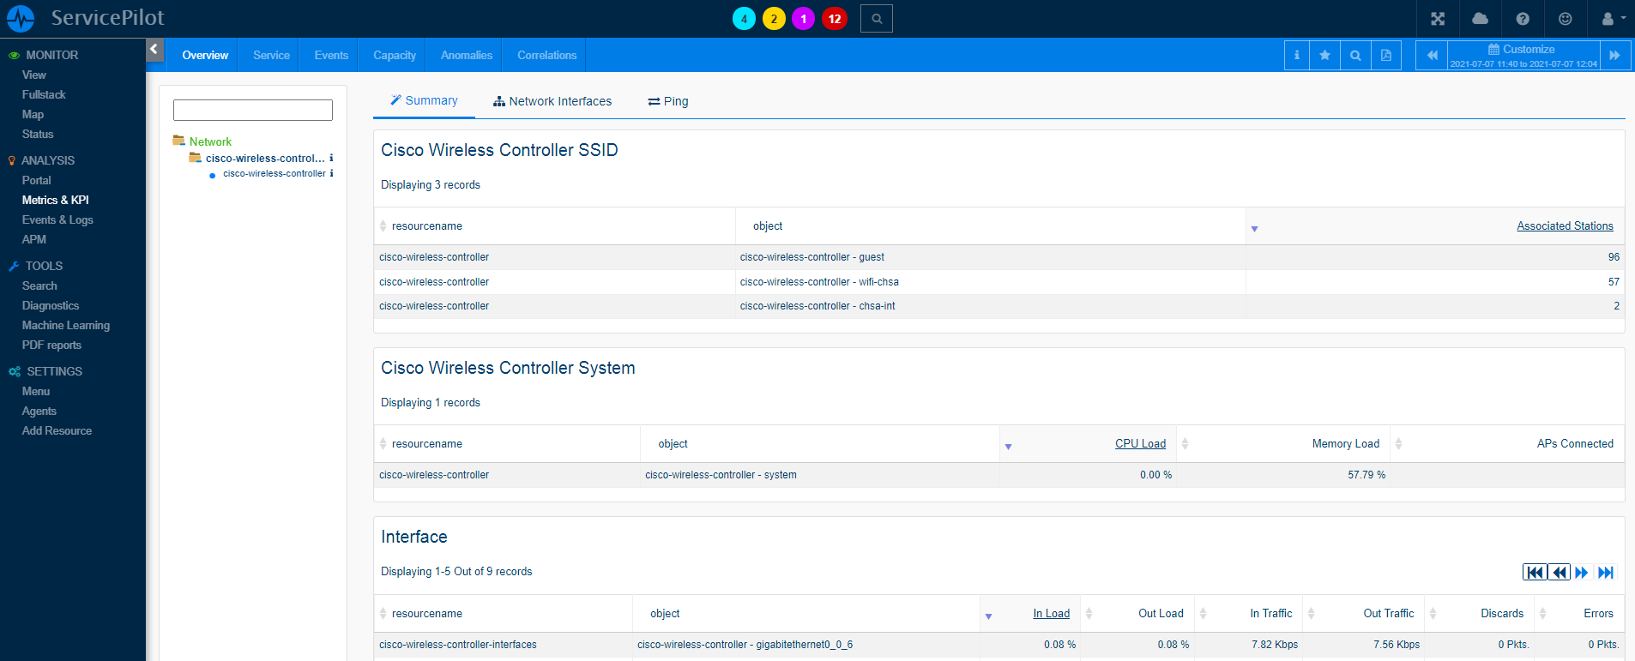
Task: Click the magnifier icon in blue toolbar
Action: [1355, 56]
